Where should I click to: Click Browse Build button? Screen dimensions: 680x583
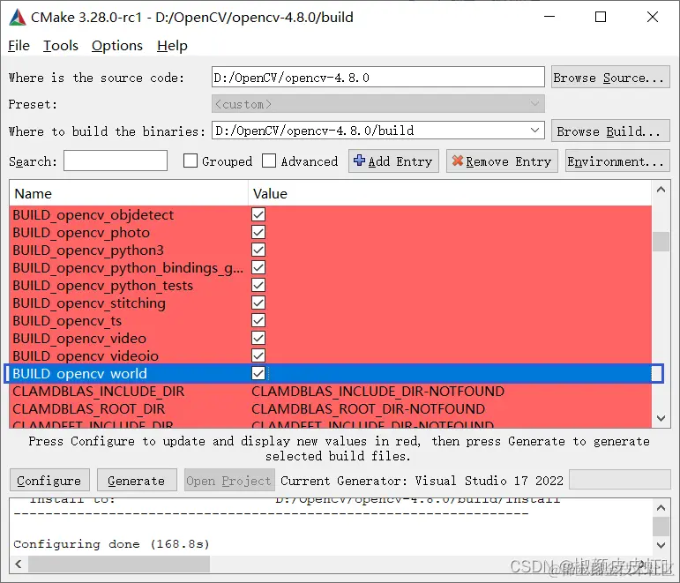(x=610, y=131)
